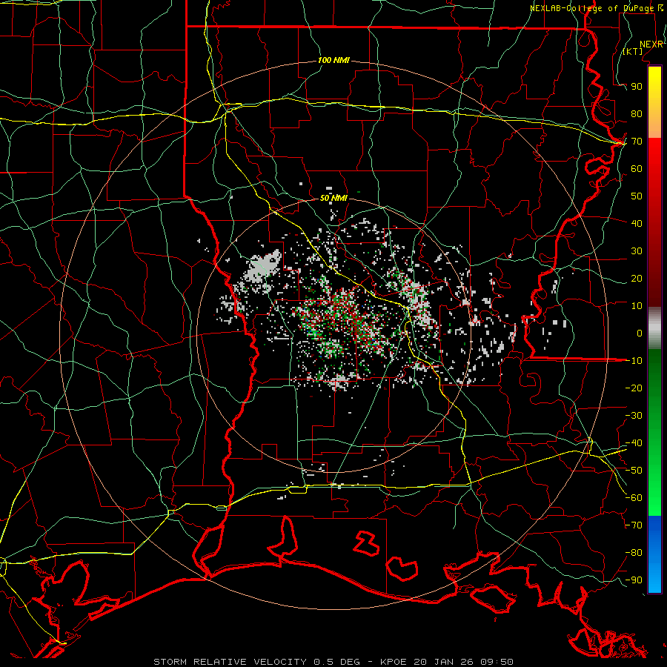Screen dimensions: 667x667
Task: Click the 40 value on velocity scale
Action: click(637, 223)
